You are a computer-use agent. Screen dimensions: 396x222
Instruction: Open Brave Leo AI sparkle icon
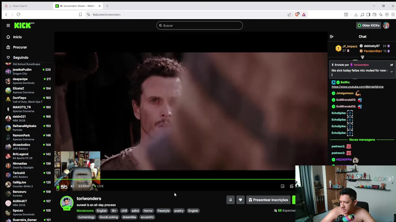[381, 14]
